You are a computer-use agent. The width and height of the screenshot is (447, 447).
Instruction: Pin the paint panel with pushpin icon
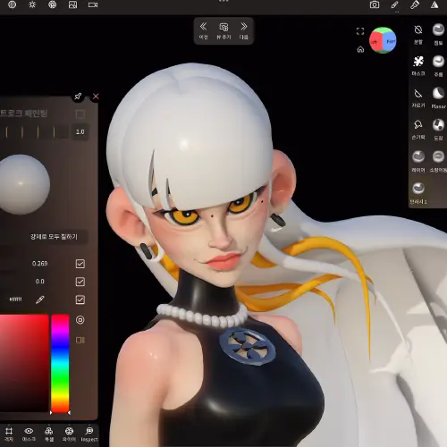(78, 97)
